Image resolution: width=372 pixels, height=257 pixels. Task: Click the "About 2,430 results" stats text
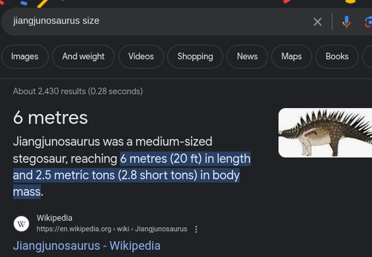pos(78,91)
